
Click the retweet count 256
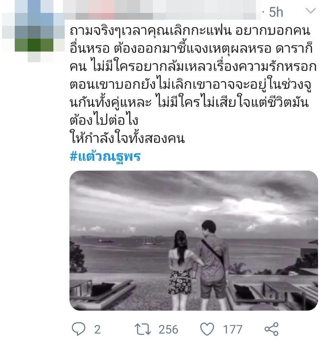[x=168, y=330]
